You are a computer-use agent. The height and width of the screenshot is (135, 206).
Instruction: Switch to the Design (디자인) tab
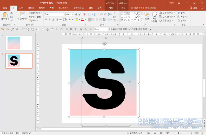tap(42, 8)
